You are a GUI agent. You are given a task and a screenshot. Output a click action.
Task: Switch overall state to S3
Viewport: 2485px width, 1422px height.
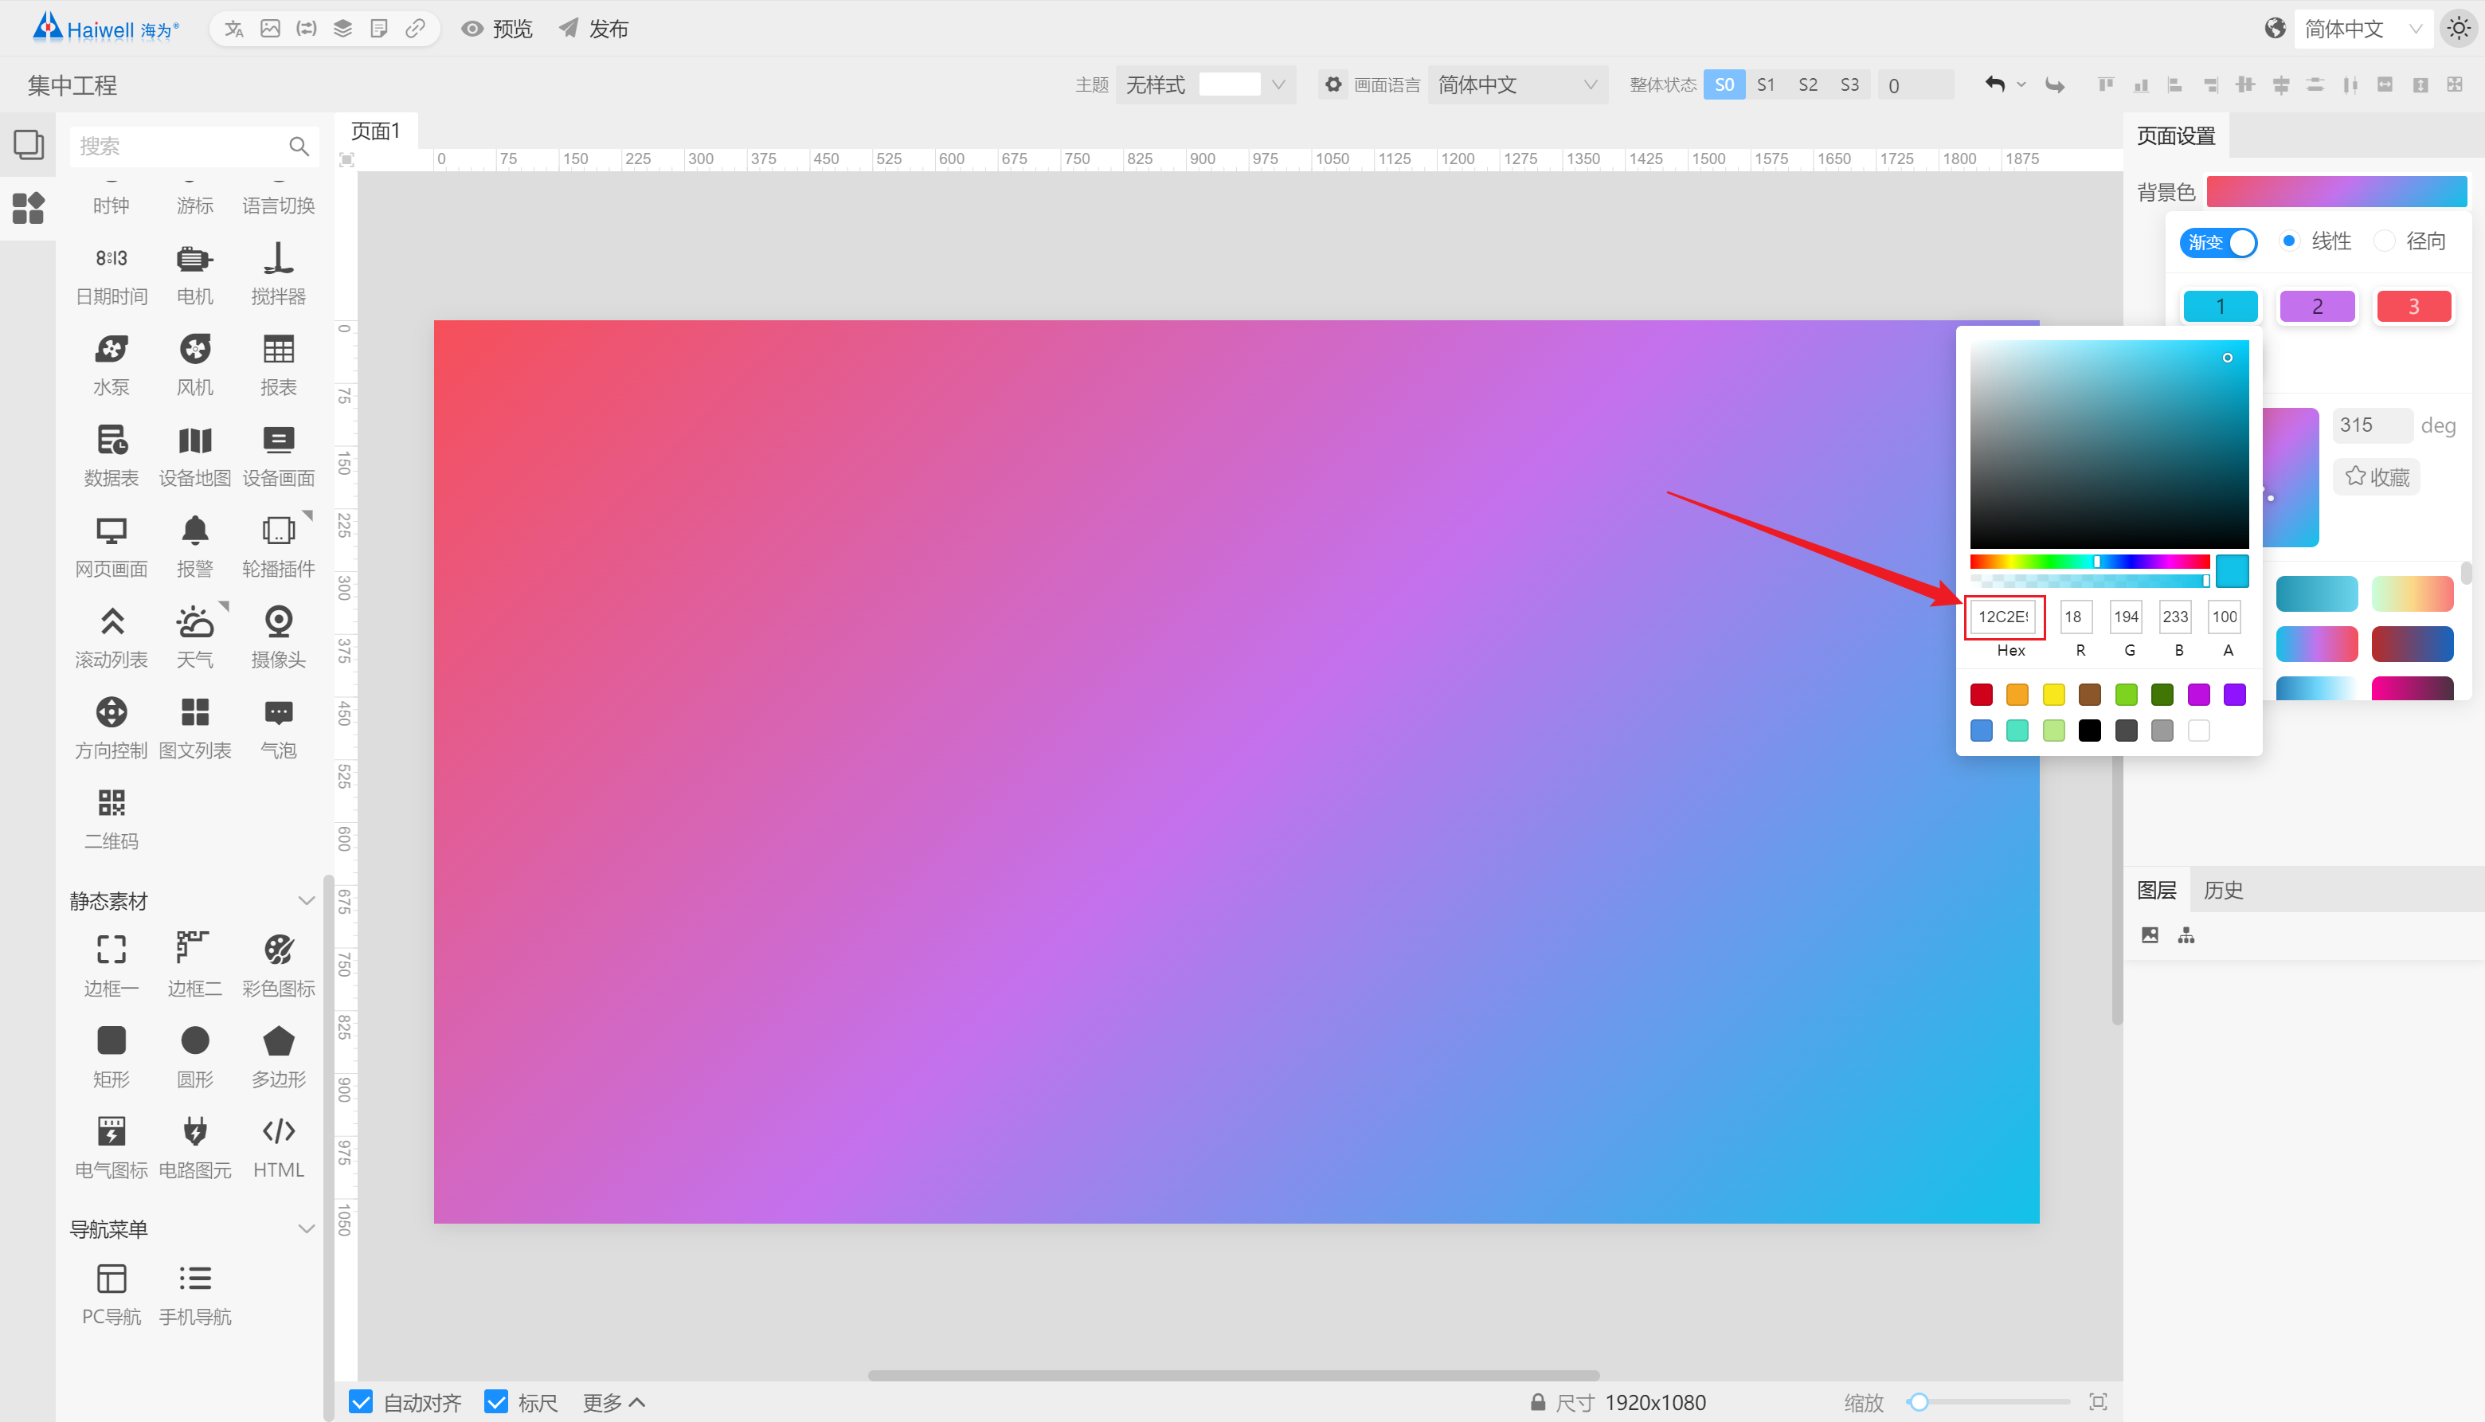(1849, 85)
